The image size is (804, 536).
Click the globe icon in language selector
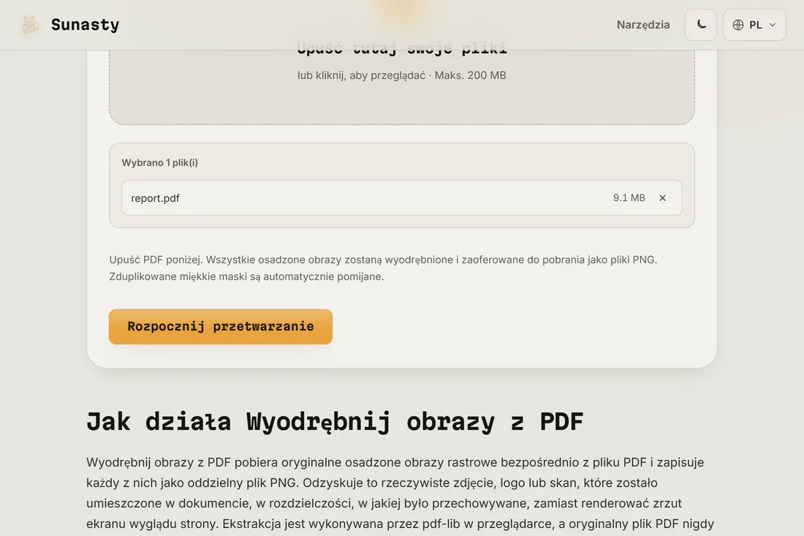point(738,25)
